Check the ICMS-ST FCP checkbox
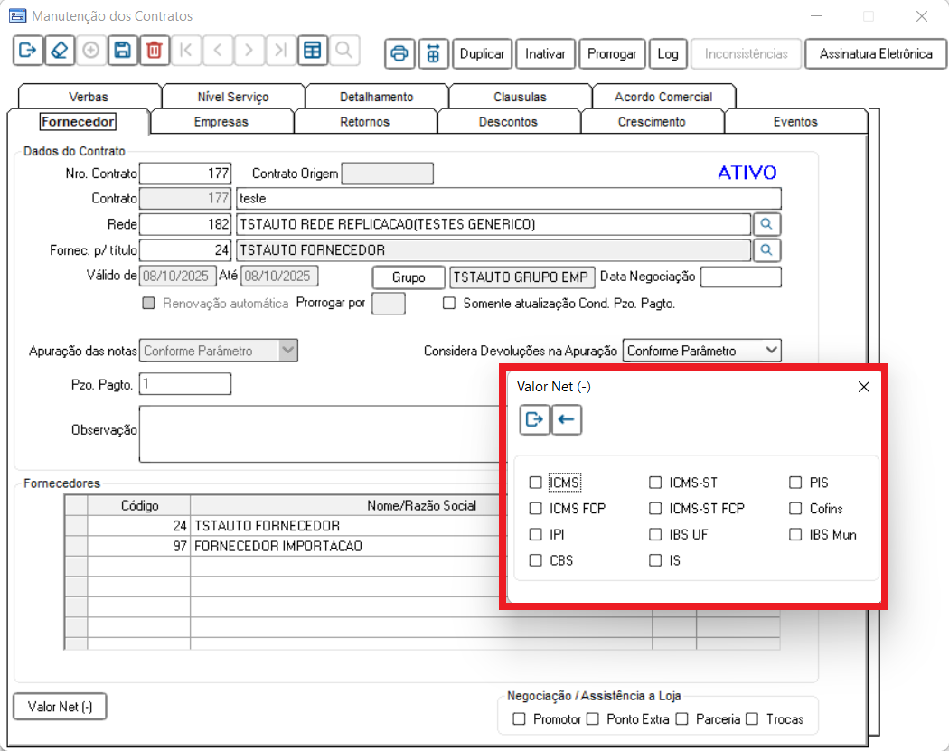 point(655,508)
